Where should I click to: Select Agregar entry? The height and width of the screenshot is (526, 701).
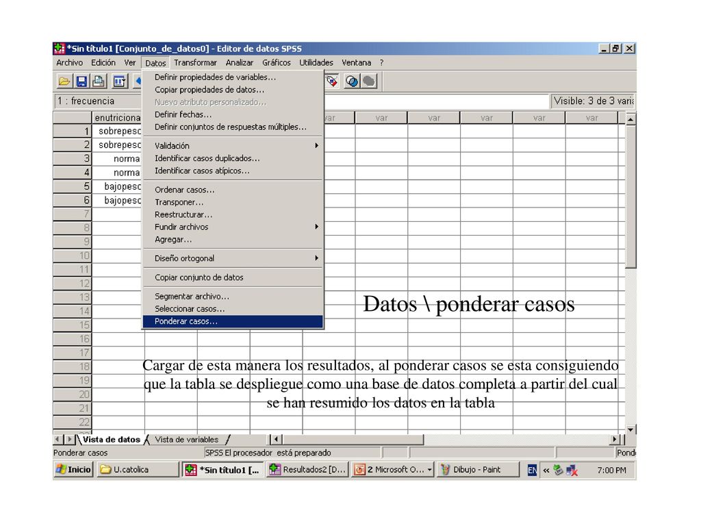click(233, 239)
